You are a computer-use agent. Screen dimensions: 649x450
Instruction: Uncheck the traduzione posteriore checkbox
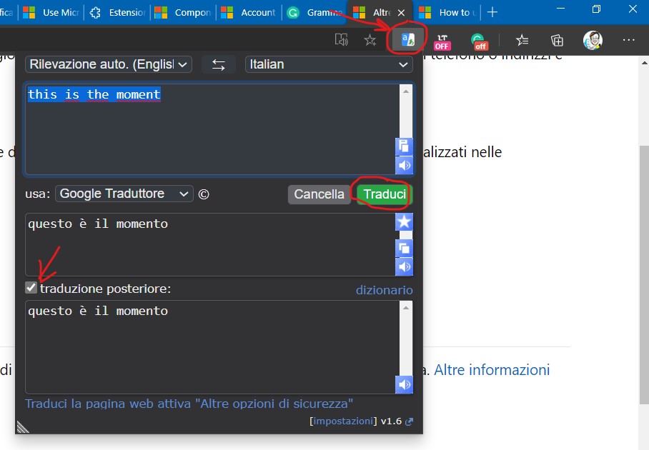pos(31,288)
